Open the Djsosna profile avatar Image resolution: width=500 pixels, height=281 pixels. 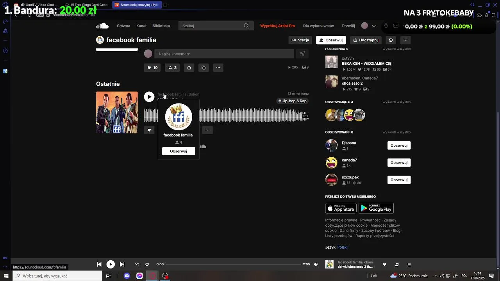coord(331,146)
